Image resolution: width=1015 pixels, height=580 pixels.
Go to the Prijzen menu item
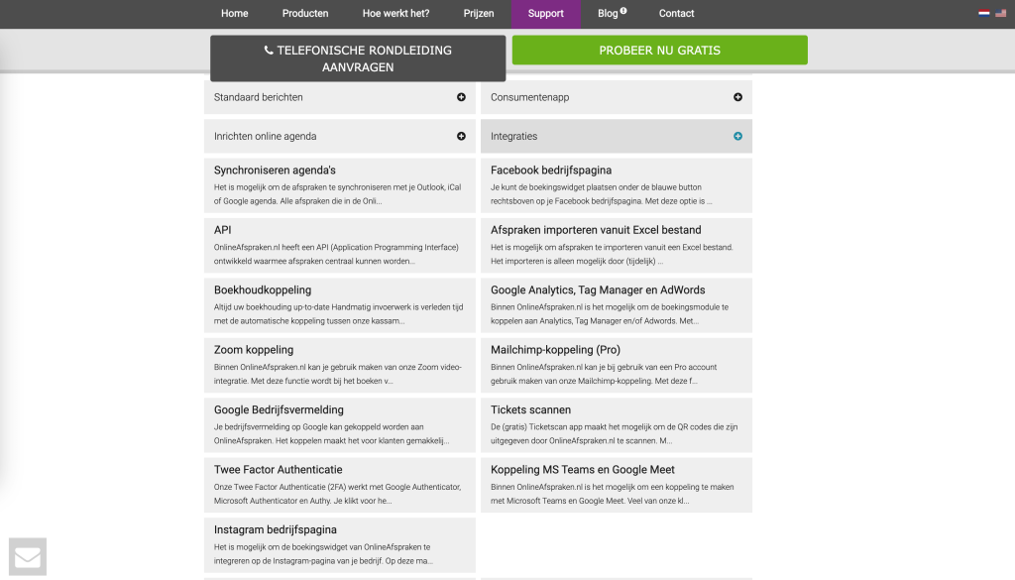click(x=479, y=14)
